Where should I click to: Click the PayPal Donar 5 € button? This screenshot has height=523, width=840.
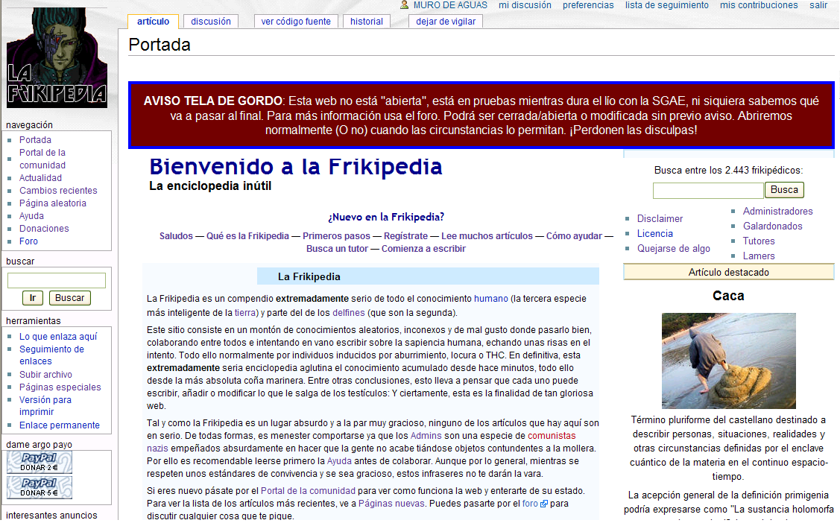pyautogui.click(x=40, y=487)
